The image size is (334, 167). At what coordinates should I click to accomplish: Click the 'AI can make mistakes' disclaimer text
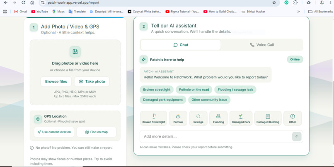[x=186, y=147]
